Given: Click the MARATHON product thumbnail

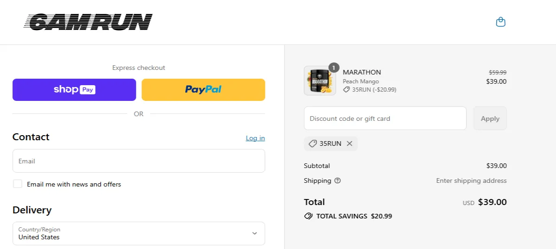Looking at the screenshot, I should 319,81.
